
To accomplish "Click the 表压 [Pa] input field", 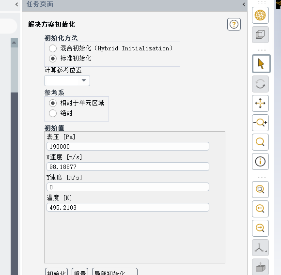I will [x=128, y=146].
